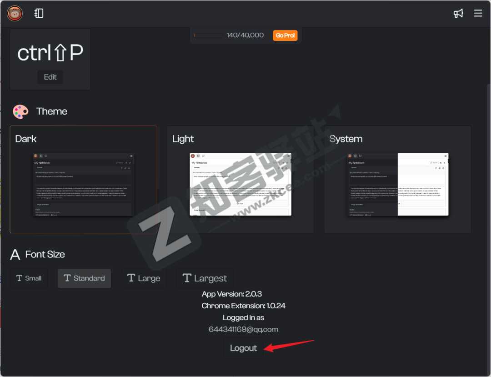This screenshot has height=377, width=491.
Task: Choose the Standard font size
Action: click(x=84, y=278)
